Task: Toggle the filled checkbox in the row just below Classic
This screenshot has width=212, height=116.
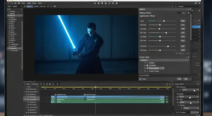Action: tap(147, 65)
